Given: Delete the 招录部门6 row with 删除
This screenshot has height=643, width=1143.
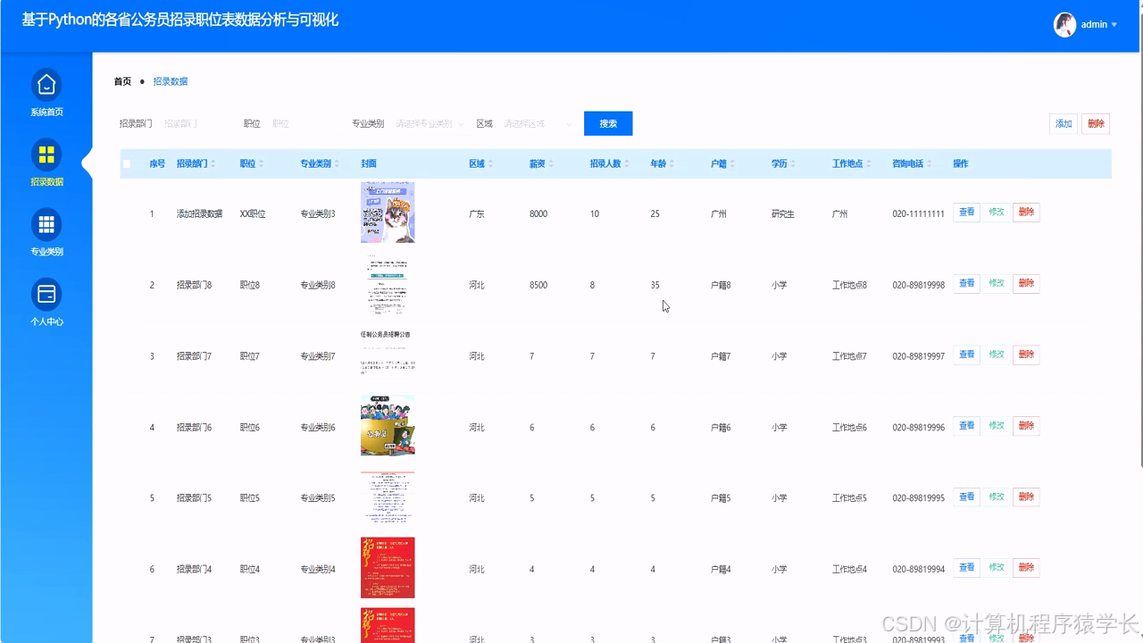Looking at the screenshot, I should [1026, 426].
